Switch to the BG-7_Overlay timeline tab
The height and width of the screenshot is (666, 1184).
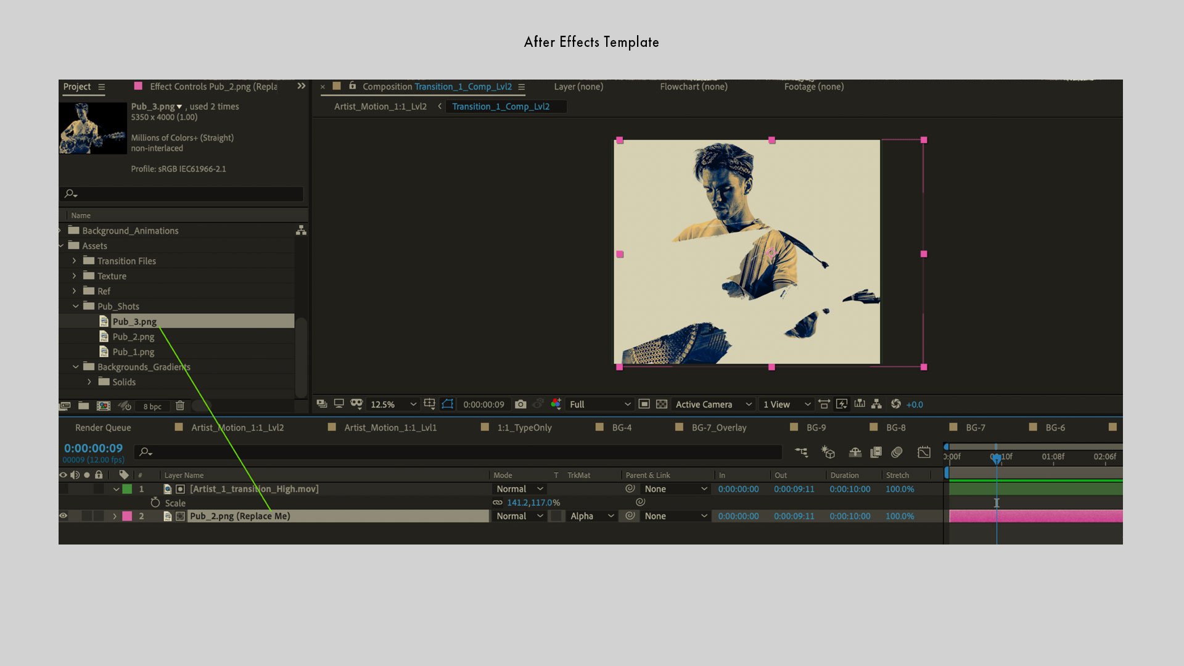(x=718, y=427)
